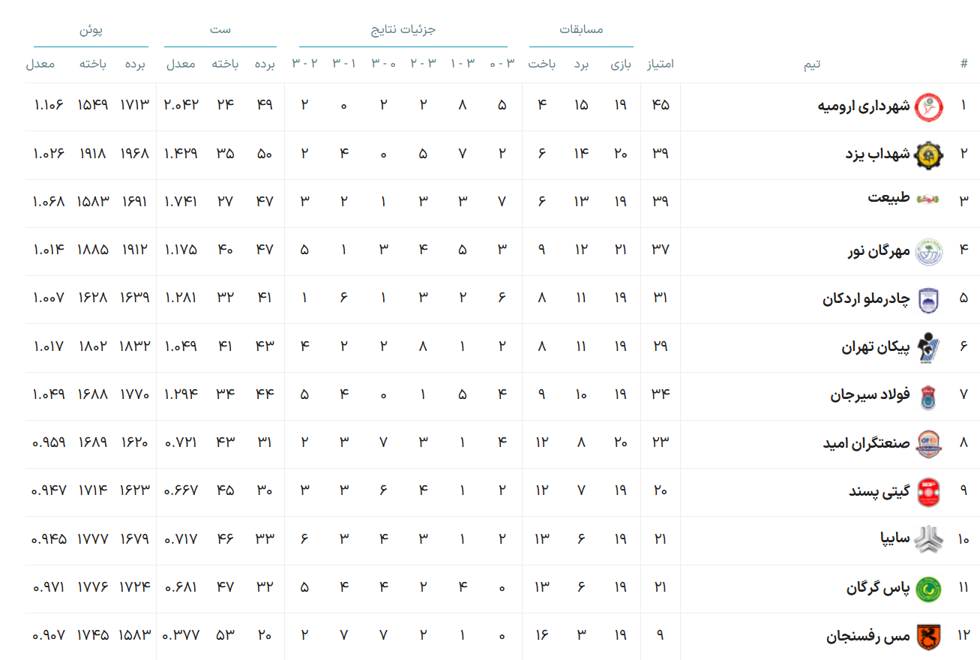Select the جزئیات نتایج column group header
The width and height of the screenshot is (980, 660).
coord(403,29)
